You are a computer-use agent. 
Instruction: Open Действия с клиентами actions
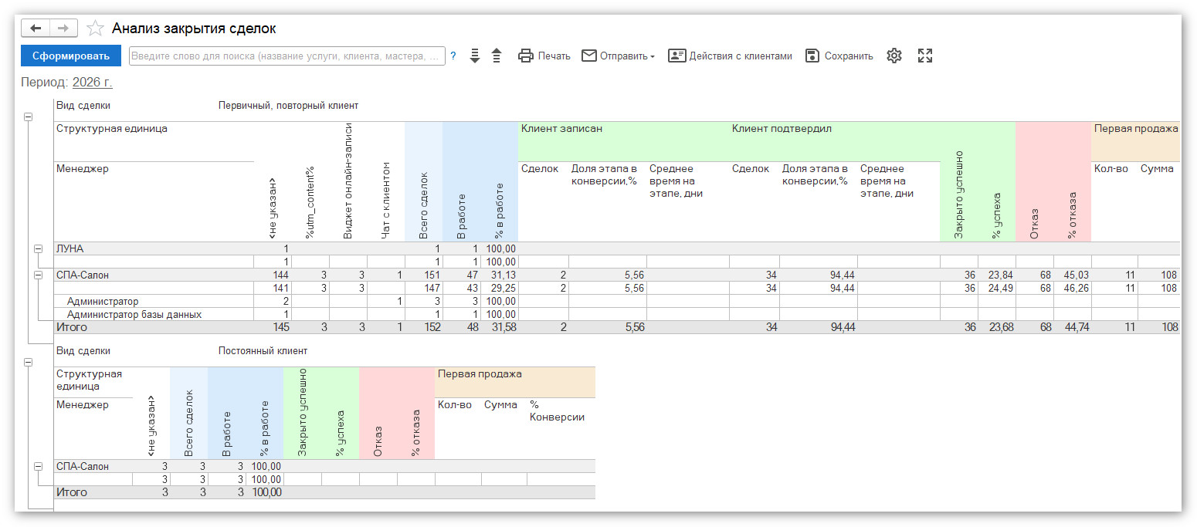(731, 56)
